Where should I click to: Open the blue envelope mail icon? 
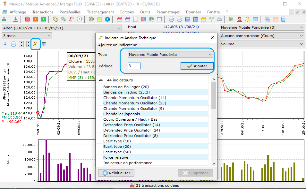[x=255, y=19]
